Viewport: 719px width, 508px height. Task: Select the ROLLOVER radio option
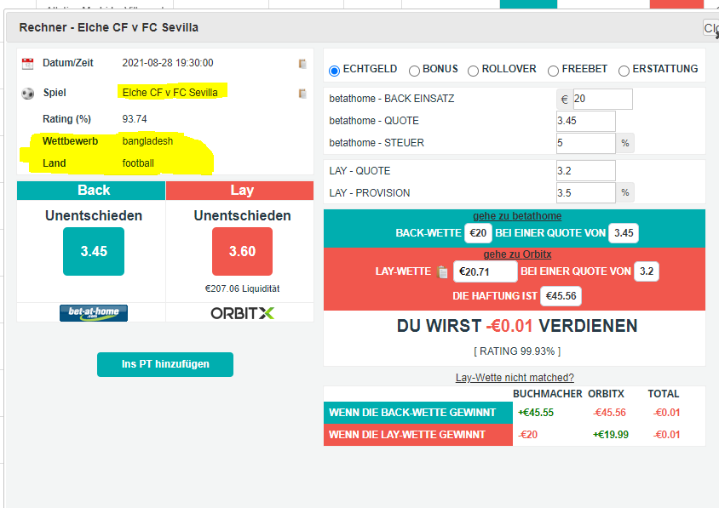click(x=473, y=71)
